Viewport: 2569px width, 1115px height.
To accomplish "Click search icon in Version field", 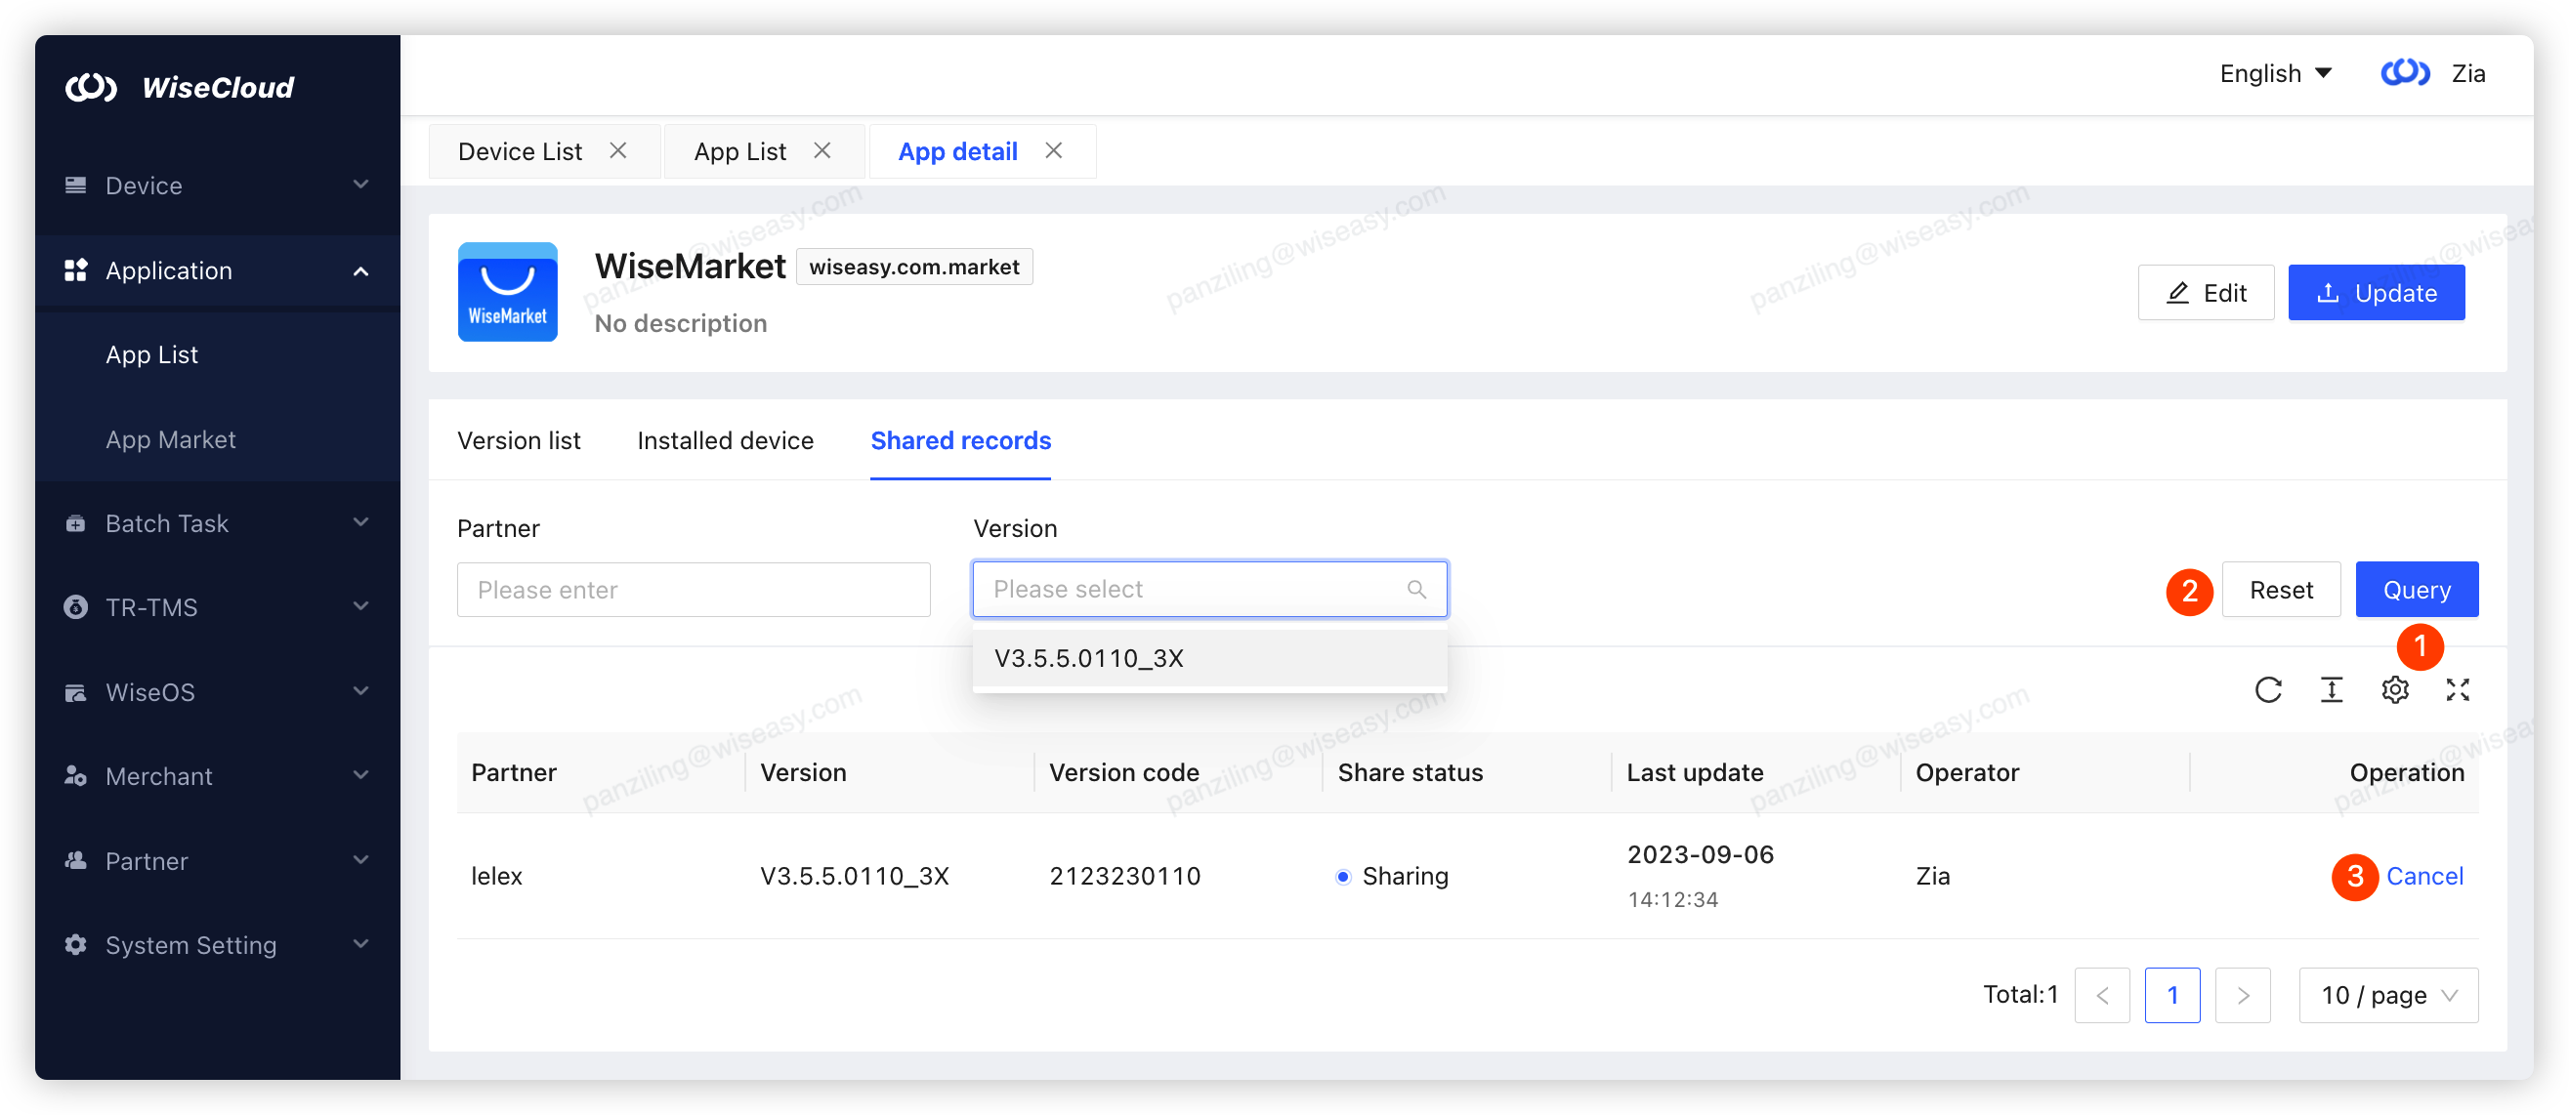I will coord(1416,589).
